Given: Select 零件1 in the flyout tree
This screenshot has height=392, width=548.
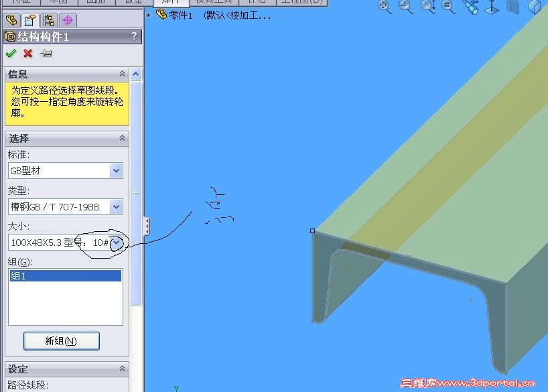Looking at the screenshot, I should (x=180, y=15).
